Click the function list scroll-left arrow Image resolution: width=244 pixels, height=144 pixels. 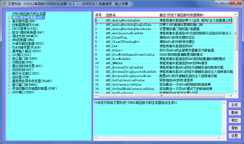pos(96,96)
